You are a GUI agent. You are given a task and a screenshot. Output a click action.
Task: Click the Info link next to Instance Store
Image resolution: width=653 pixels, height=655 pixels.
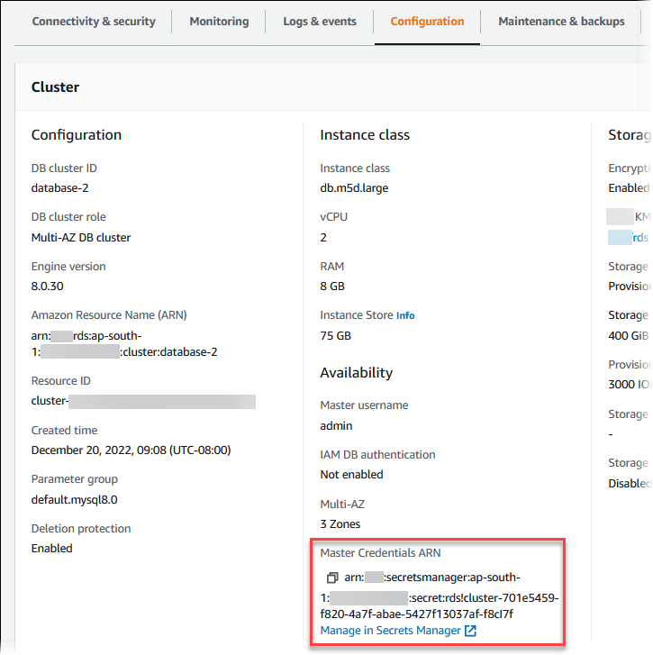tap(405, 316)
